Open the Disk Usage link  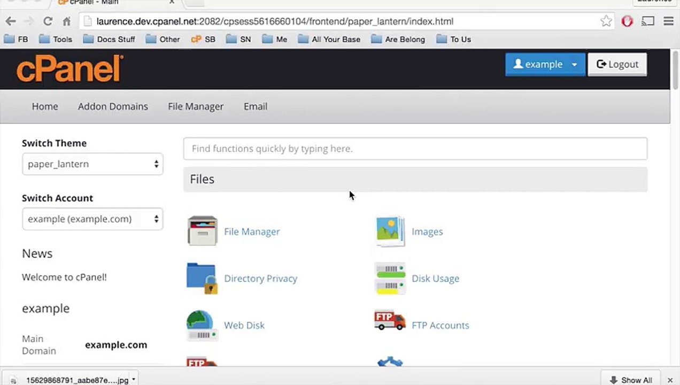click(435, 279)
